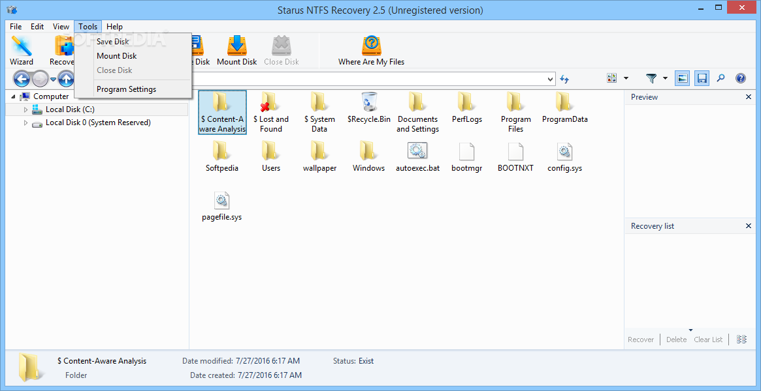
Task: Toggle the Preview panel toolbar button
Action: point(683,78)
